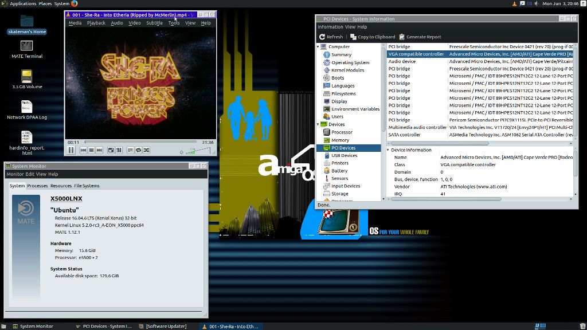Switch to Processes tab in System Monitor
The image size is (587, 330).
tap(37, 186)
